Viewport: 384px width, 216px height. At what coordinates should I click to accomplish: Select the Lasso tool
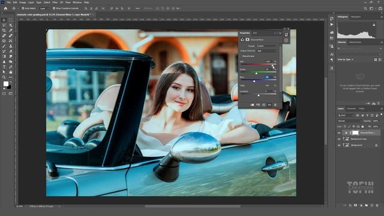pyautogui.click(x=4, y=25)
